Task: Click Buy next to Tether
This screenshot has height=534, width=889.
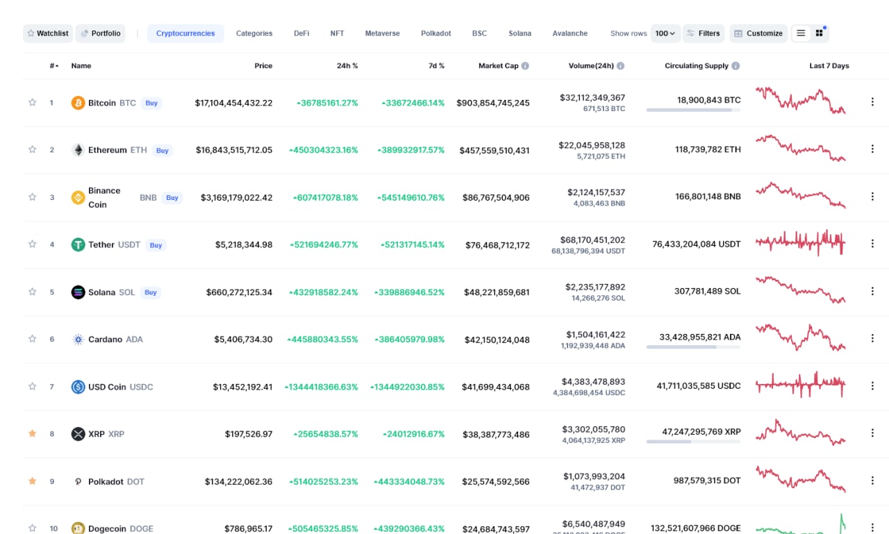Action: tap(156, 245)
